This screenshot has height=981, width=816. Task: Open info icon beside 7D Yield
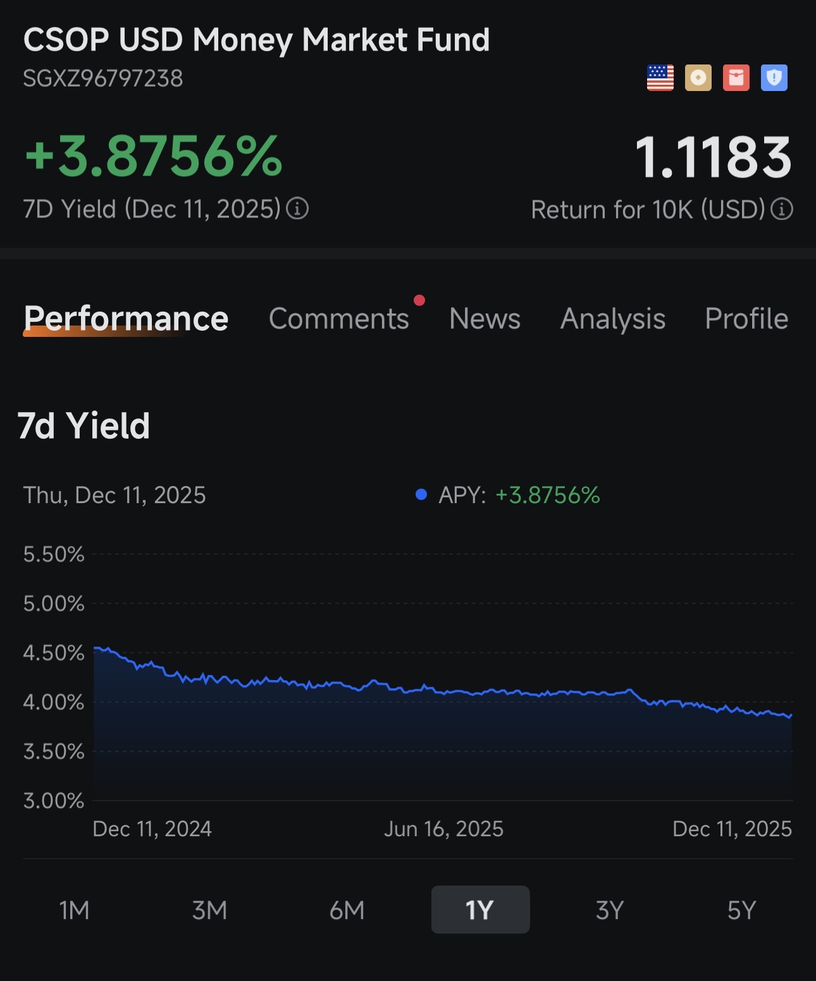click(297, 209)
